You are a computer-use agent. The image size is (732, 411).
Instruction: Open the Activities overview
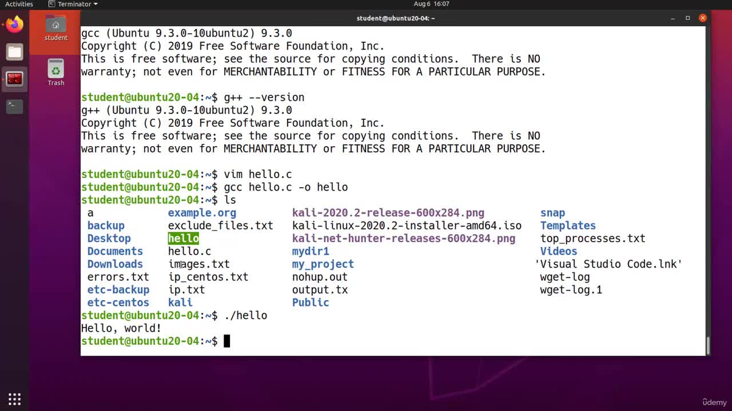pyautogui.click(x=19, y=4)
